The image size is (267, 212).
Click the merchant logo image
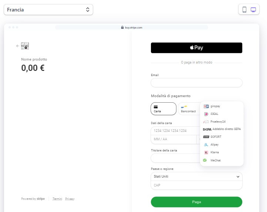(x=25, y=46)
